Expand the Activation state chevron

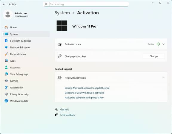coord(163,44)
